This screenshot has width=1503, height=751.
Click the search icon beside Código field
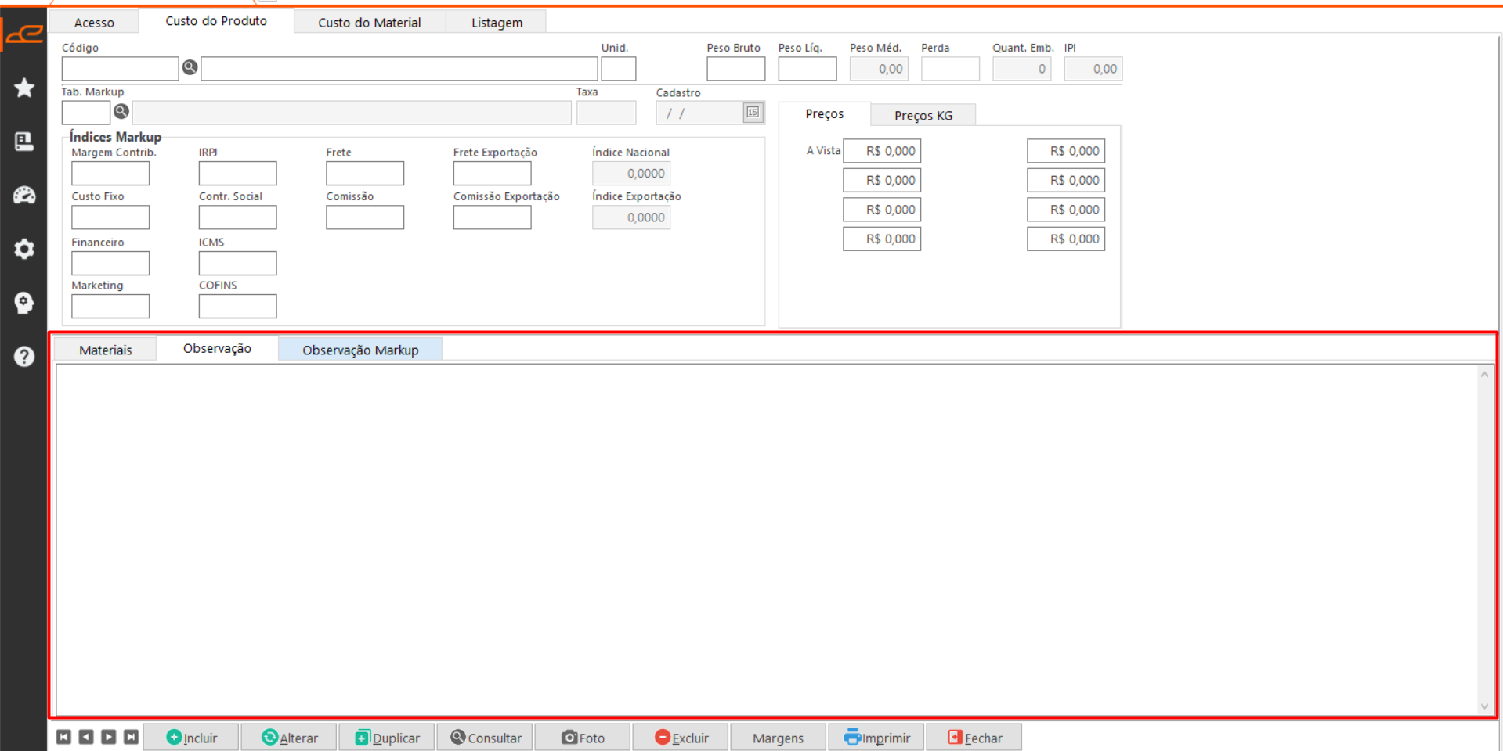click(190, 68)
